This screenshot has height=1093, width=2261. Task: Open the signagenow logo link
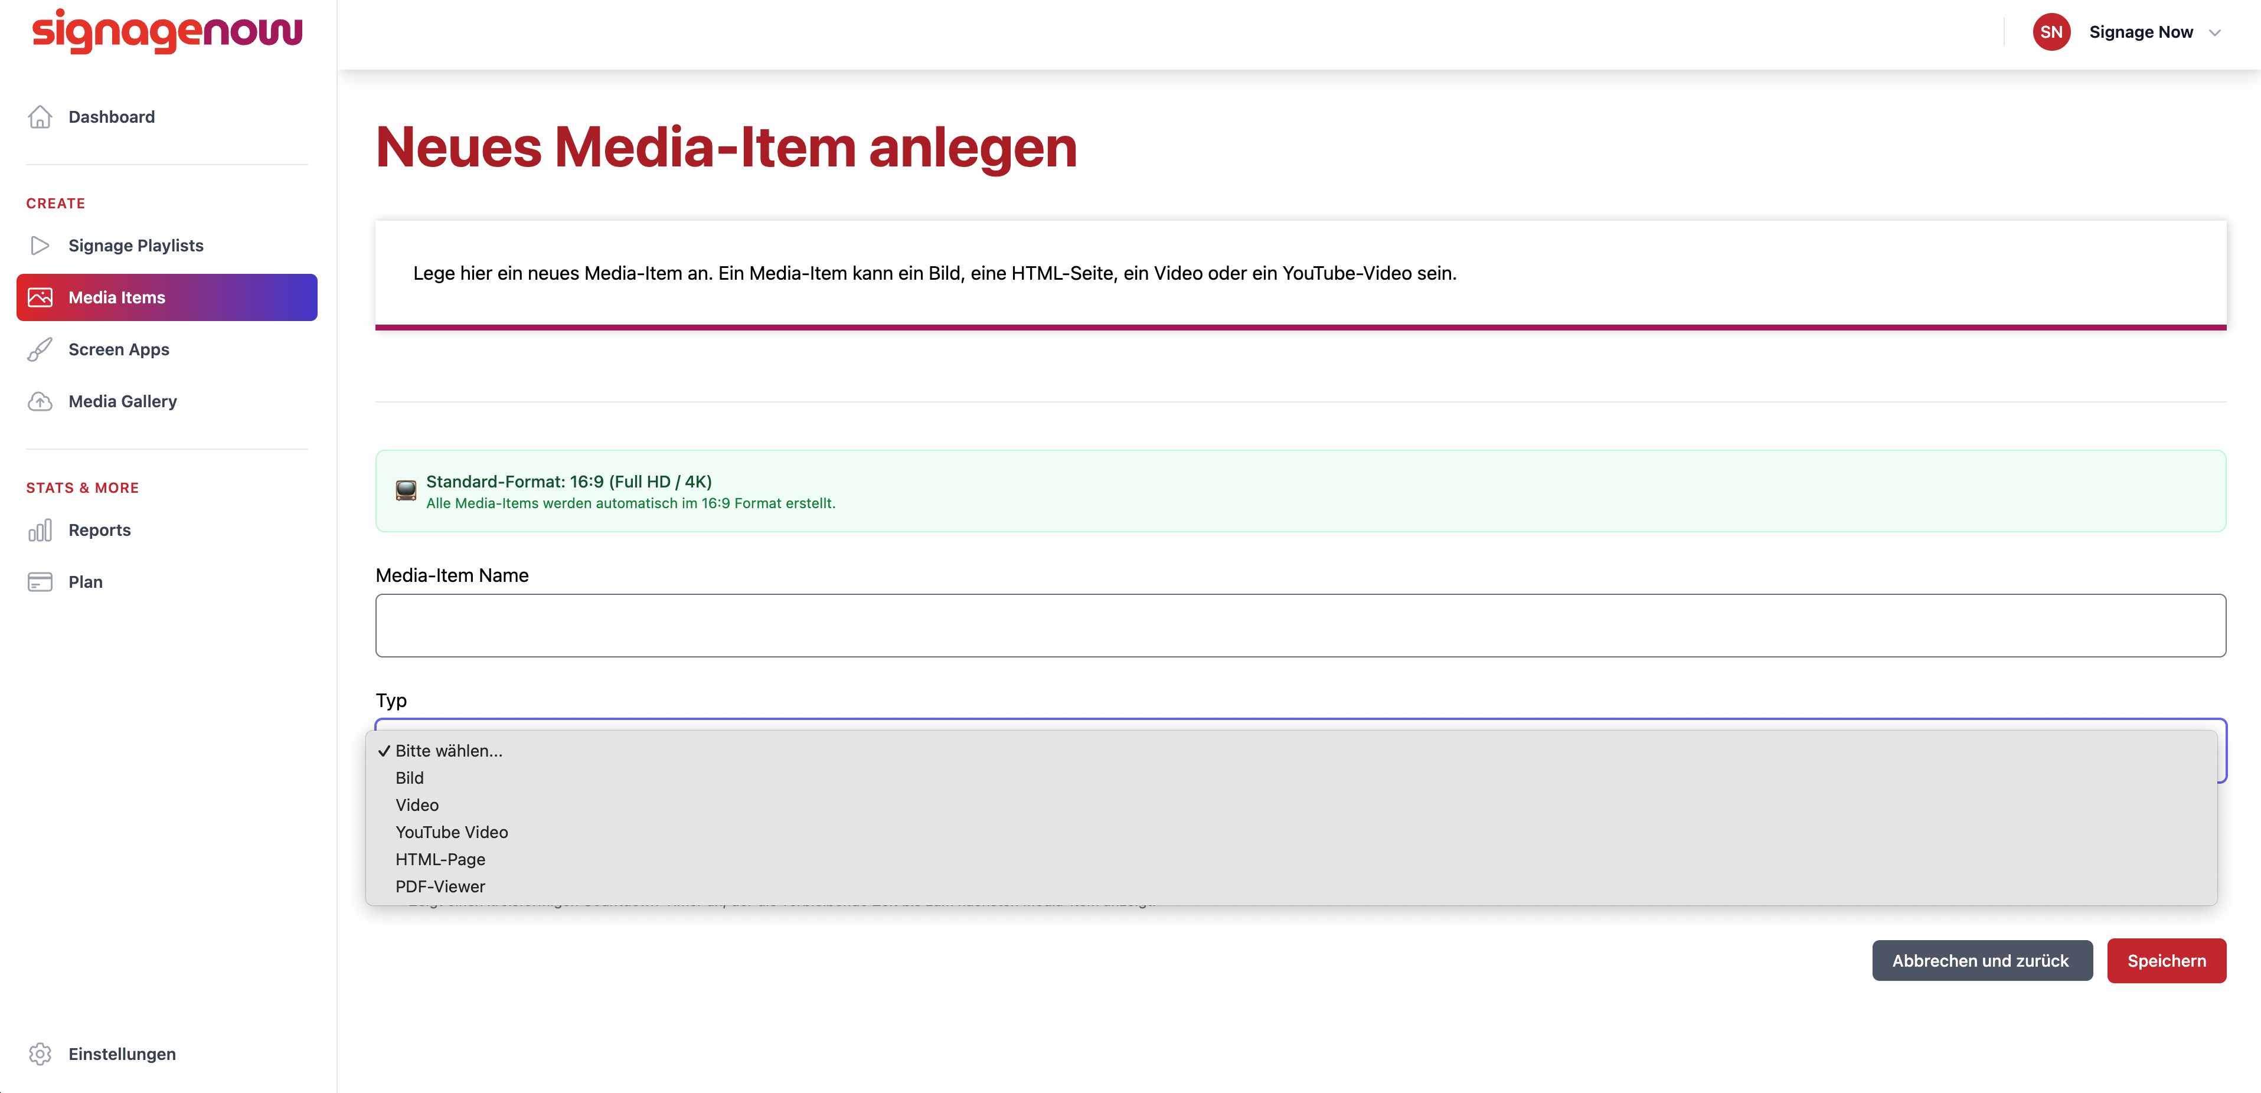coord(166,32)
